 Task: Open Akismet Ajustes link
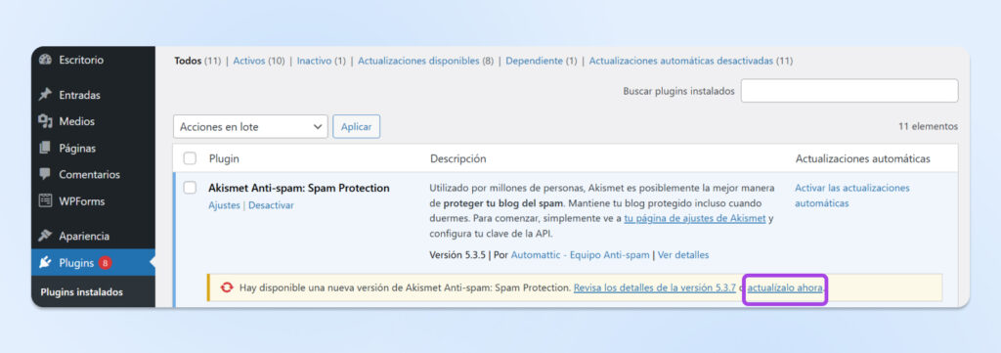coord(224,205)
